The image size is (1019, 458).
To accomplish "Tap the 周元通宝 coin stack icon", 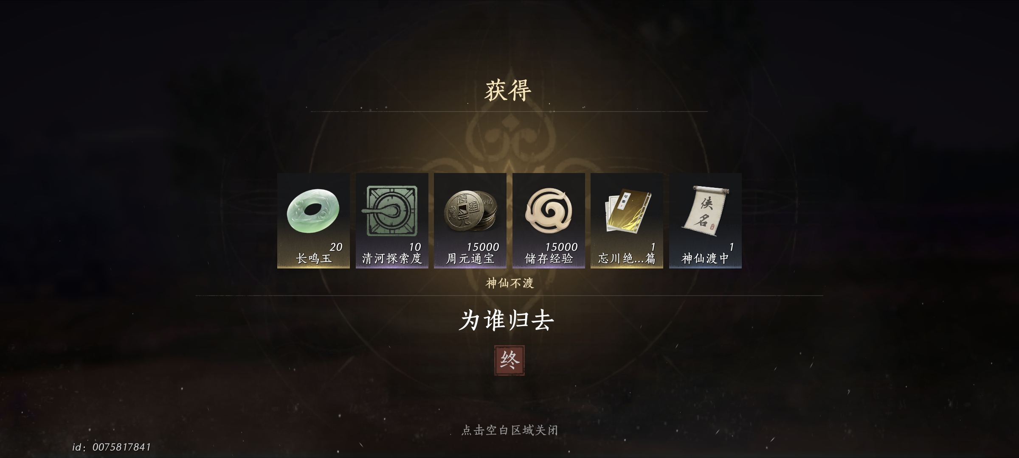I will point(470,211).
